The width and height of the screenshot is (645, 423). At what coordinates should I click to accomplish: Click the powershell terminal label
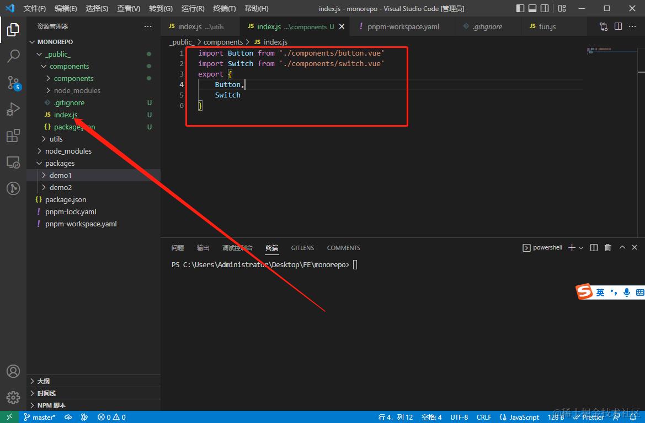coord(542,248)
